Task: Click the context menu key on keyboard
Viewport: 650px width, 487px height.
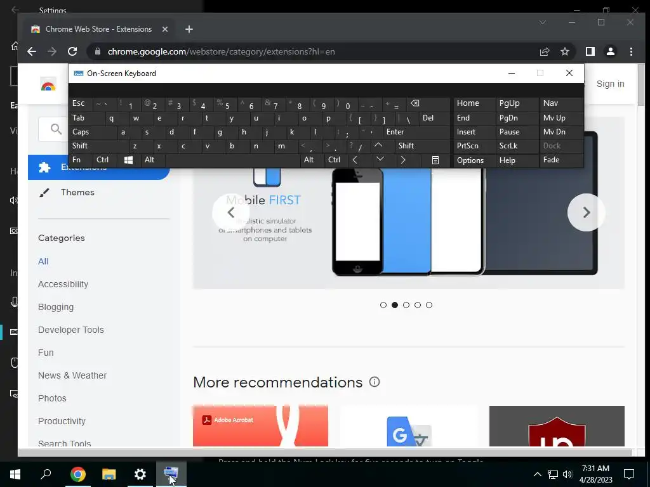Action: [x=435, y=160]
